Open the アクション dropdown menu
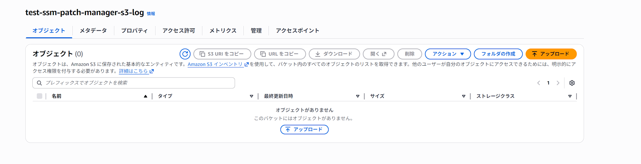 click(448, 54)
